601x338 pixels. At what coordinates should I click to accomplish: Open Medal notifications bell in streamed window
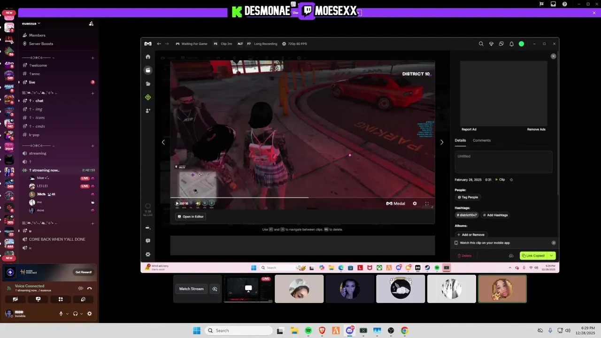coord(511,44)
